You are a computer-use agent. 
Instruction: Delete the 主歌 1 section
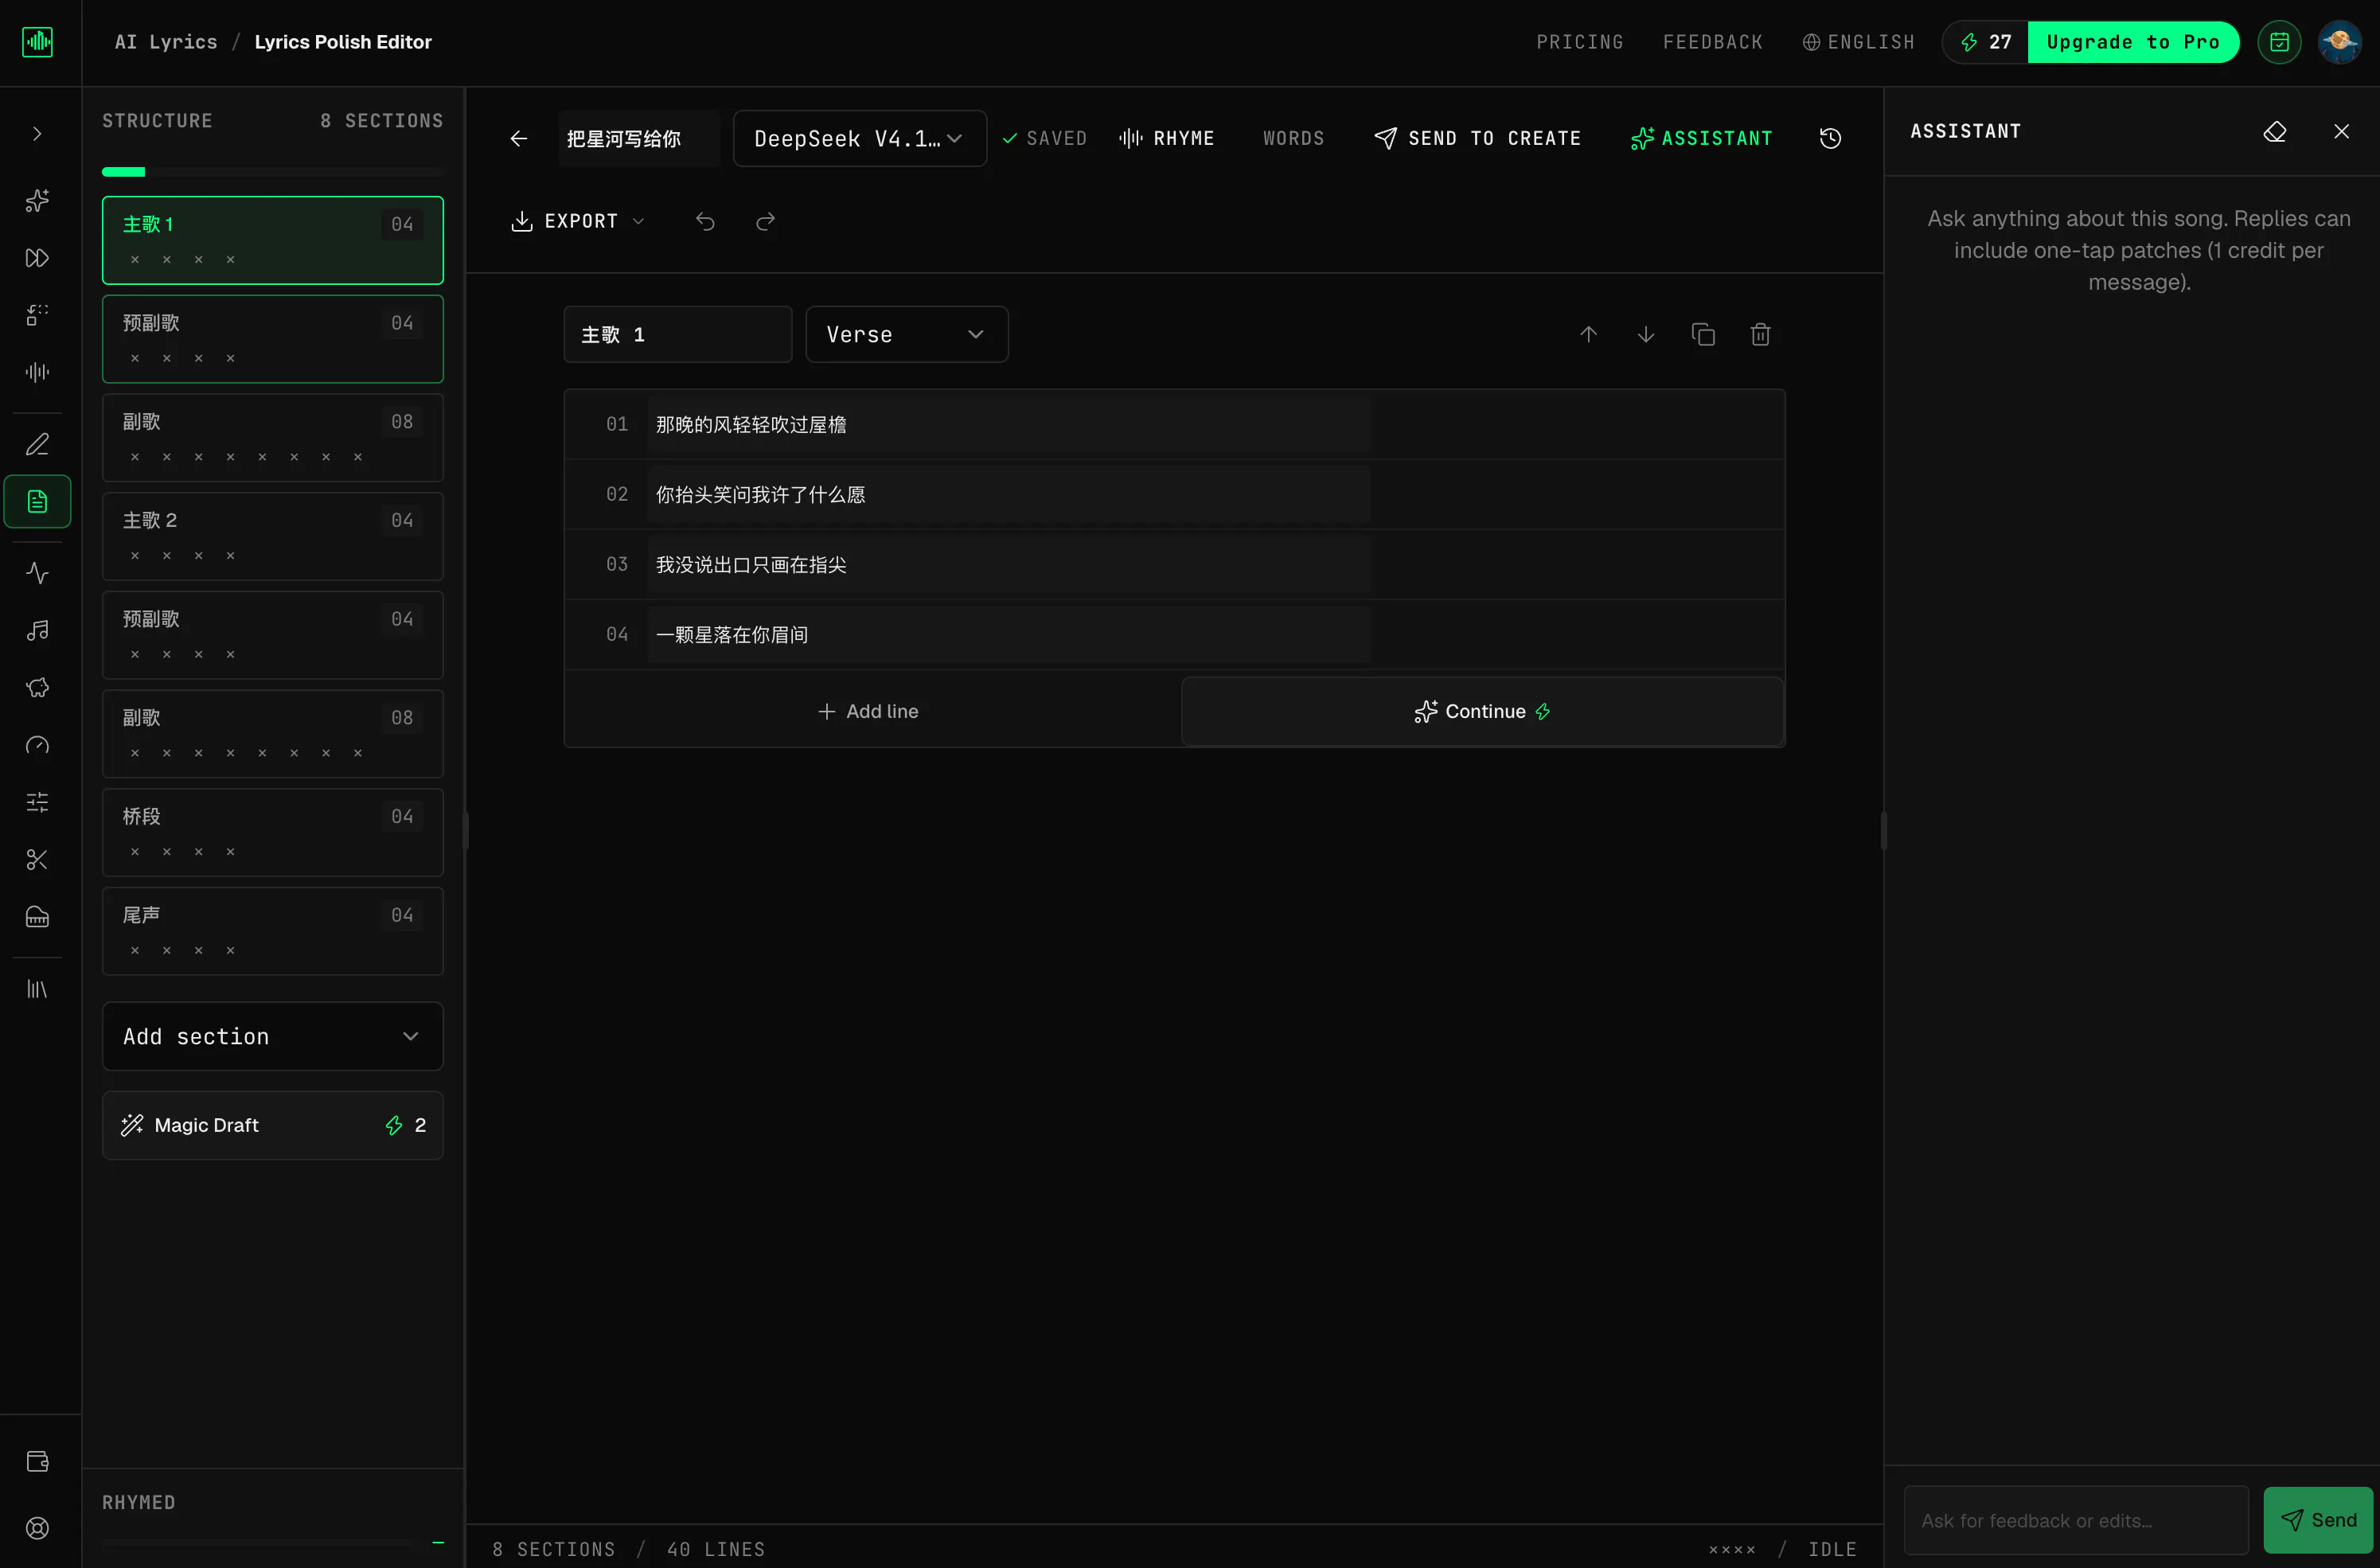[1760, 334]
